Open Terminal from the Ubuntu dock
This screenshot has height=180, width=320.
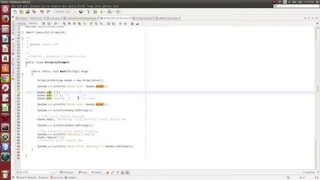5,127
